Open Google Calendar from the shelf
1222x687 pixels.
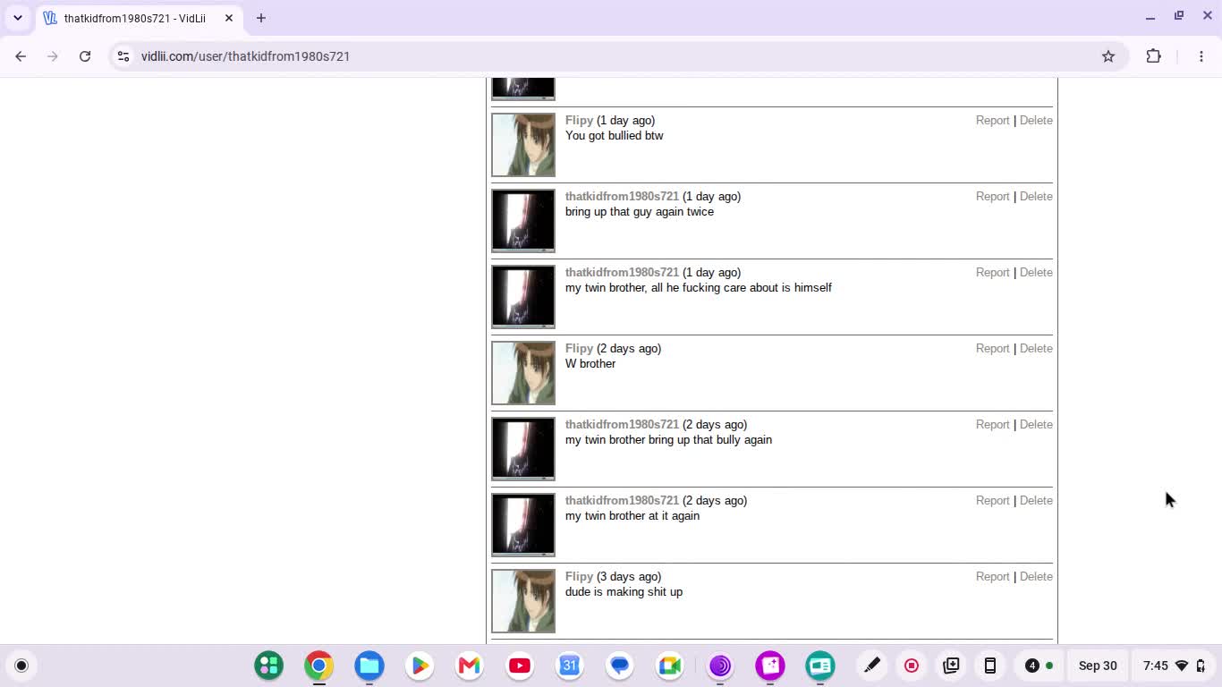pos(569,666)
